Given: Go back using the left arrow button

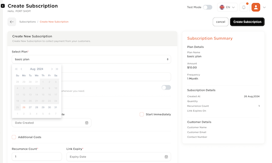Looking at the screenshot, I should [x=12, y=22].
